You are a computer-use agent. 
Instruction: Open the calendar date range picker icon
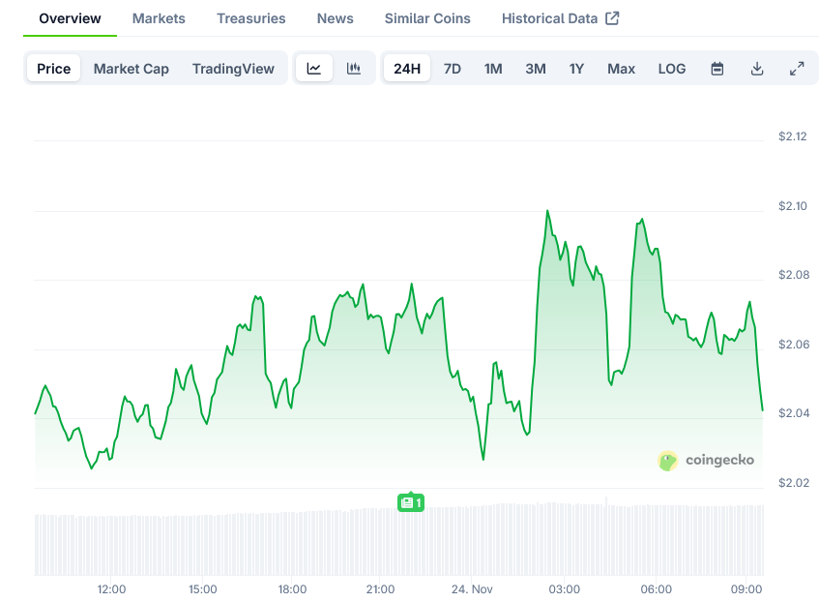[x=717, y=69]
